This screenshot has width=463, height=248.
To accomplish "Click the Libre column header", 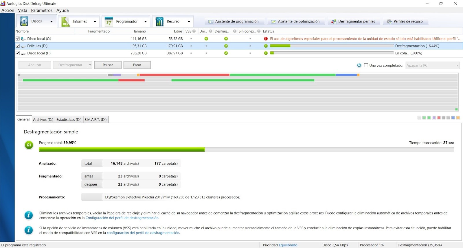I will pyautogui.click(x=166, y=31).
